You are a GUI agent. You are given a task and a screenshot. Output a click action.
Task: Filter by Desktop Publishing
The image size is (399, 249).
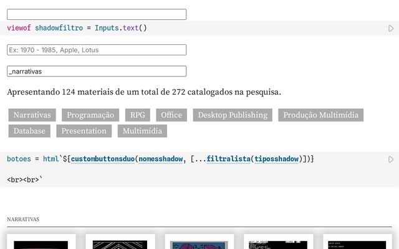point(233,115)
